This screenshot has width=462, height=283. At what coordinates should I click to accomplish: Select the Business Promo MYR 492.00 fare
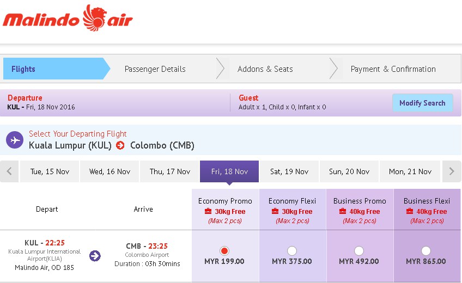[x=359, y=251]
